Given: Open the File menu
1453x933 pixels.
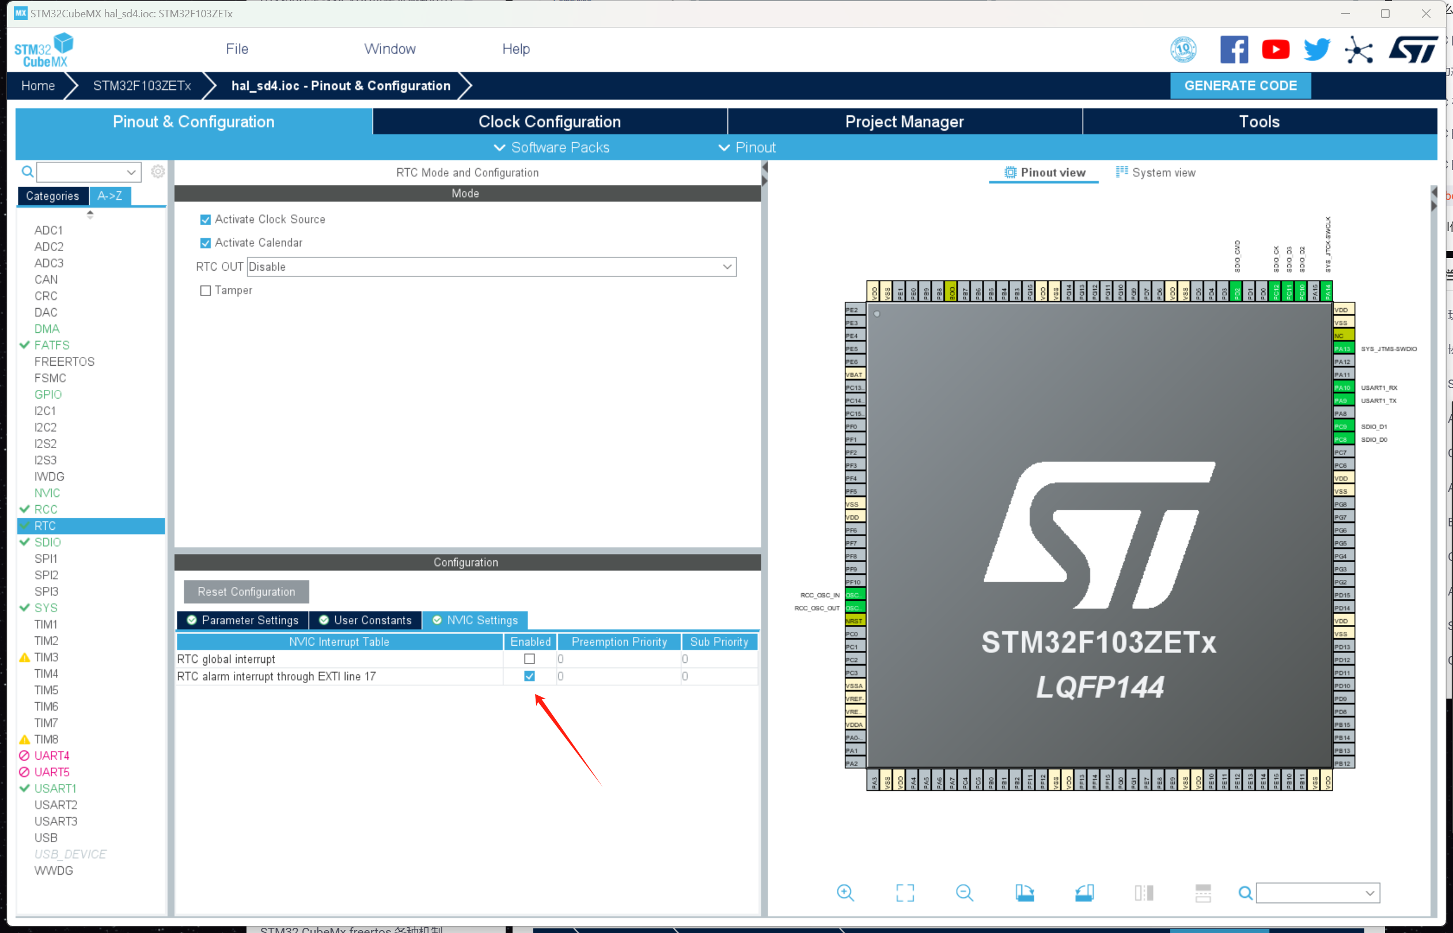Looking at the screenshot, I should (237, 49).
